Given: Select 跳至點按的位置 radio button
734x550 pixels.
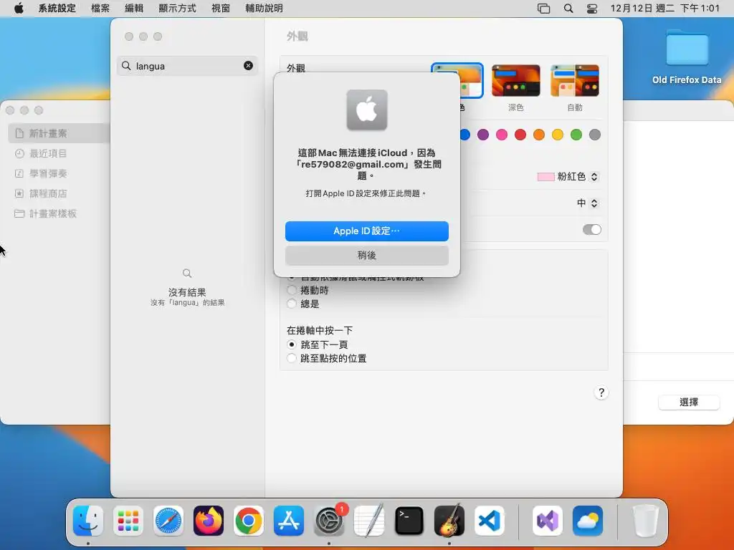Looking at the screenshot, I should pos(292,358).
